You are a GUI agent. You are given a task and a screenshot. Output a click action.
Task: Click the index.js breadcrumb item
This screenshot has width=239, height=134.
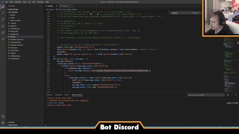pyautogui.click(x=50, y=9)
